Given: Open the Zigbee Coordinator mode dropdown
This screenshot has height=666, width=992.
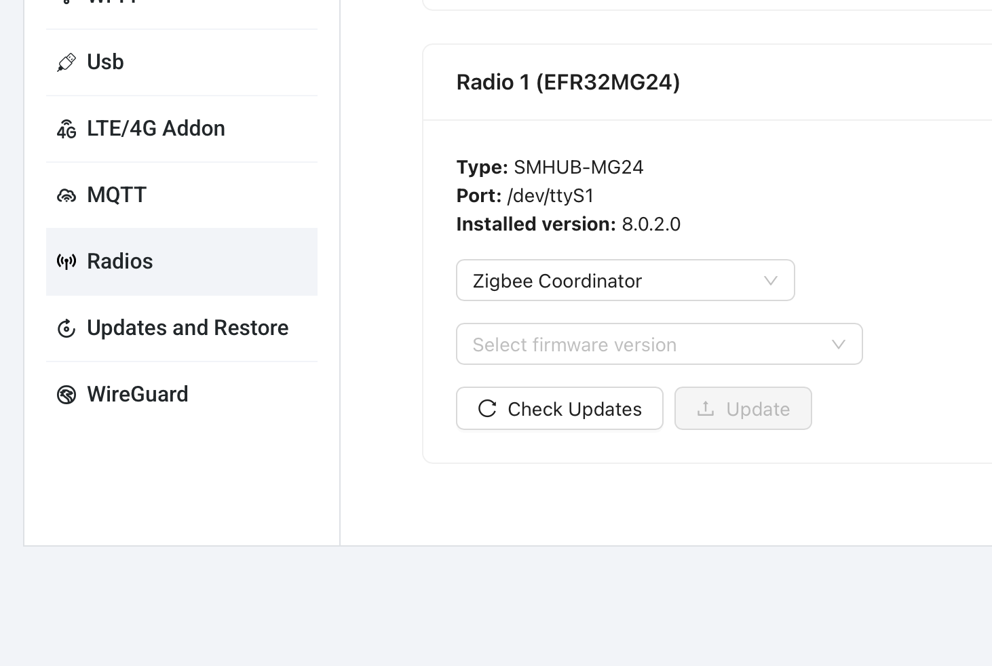Looking at the screenshot, I should pyautogui.click(x=624, y=280).
